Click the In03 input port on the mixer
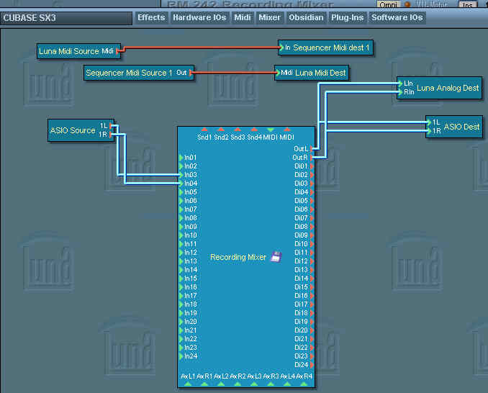The height and width of the screenshot is (393, 488). [x=181, y=175]
